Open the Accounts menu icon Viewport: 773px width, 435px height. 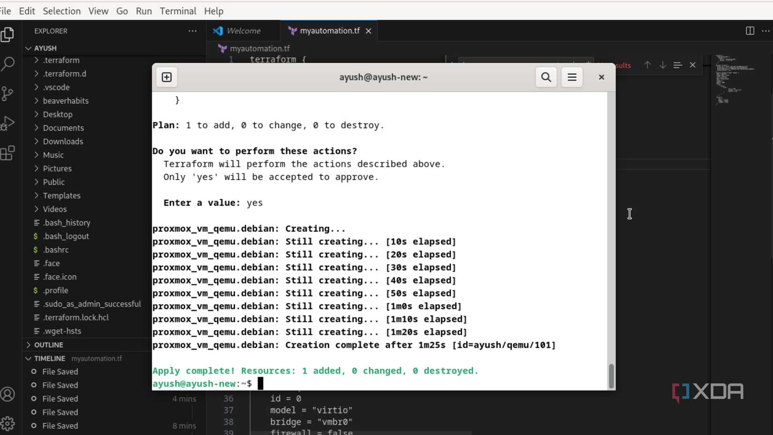pos(7,394)
